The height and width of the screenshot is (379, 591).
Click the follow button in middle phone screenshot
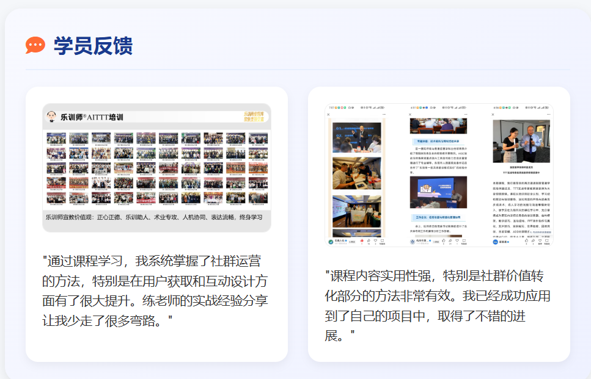[436, 242]
